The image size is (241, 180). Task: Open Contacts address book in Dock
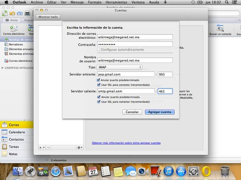(x=81, y=171)
